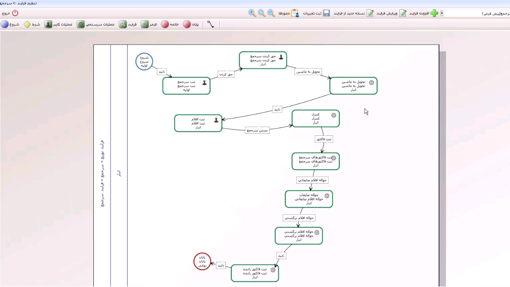Add a process with green plus icon
This screenshot has width=510, height=287.
tap(434, 13)
